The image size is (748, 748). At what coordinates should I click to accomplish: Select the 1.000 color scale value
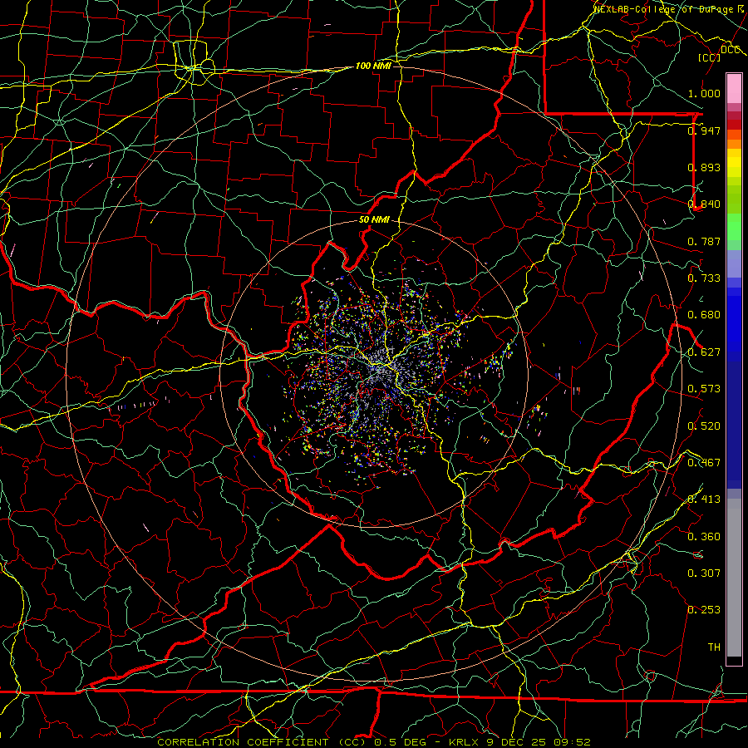(x=704, y=93)
